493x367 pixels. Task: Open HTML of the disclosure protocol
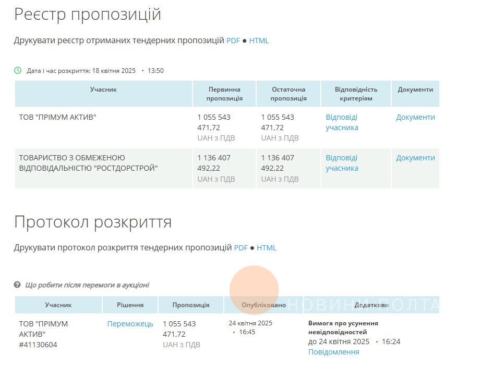click(x=267, y=248)
